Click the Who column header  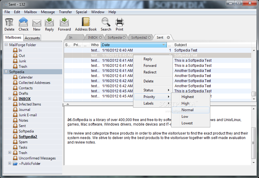pyautogui.click(x=95, y=45)
